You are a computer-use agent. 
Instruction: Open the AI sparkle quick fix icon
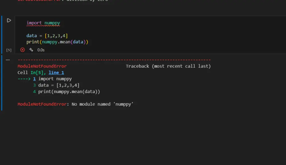pos(31,50)
